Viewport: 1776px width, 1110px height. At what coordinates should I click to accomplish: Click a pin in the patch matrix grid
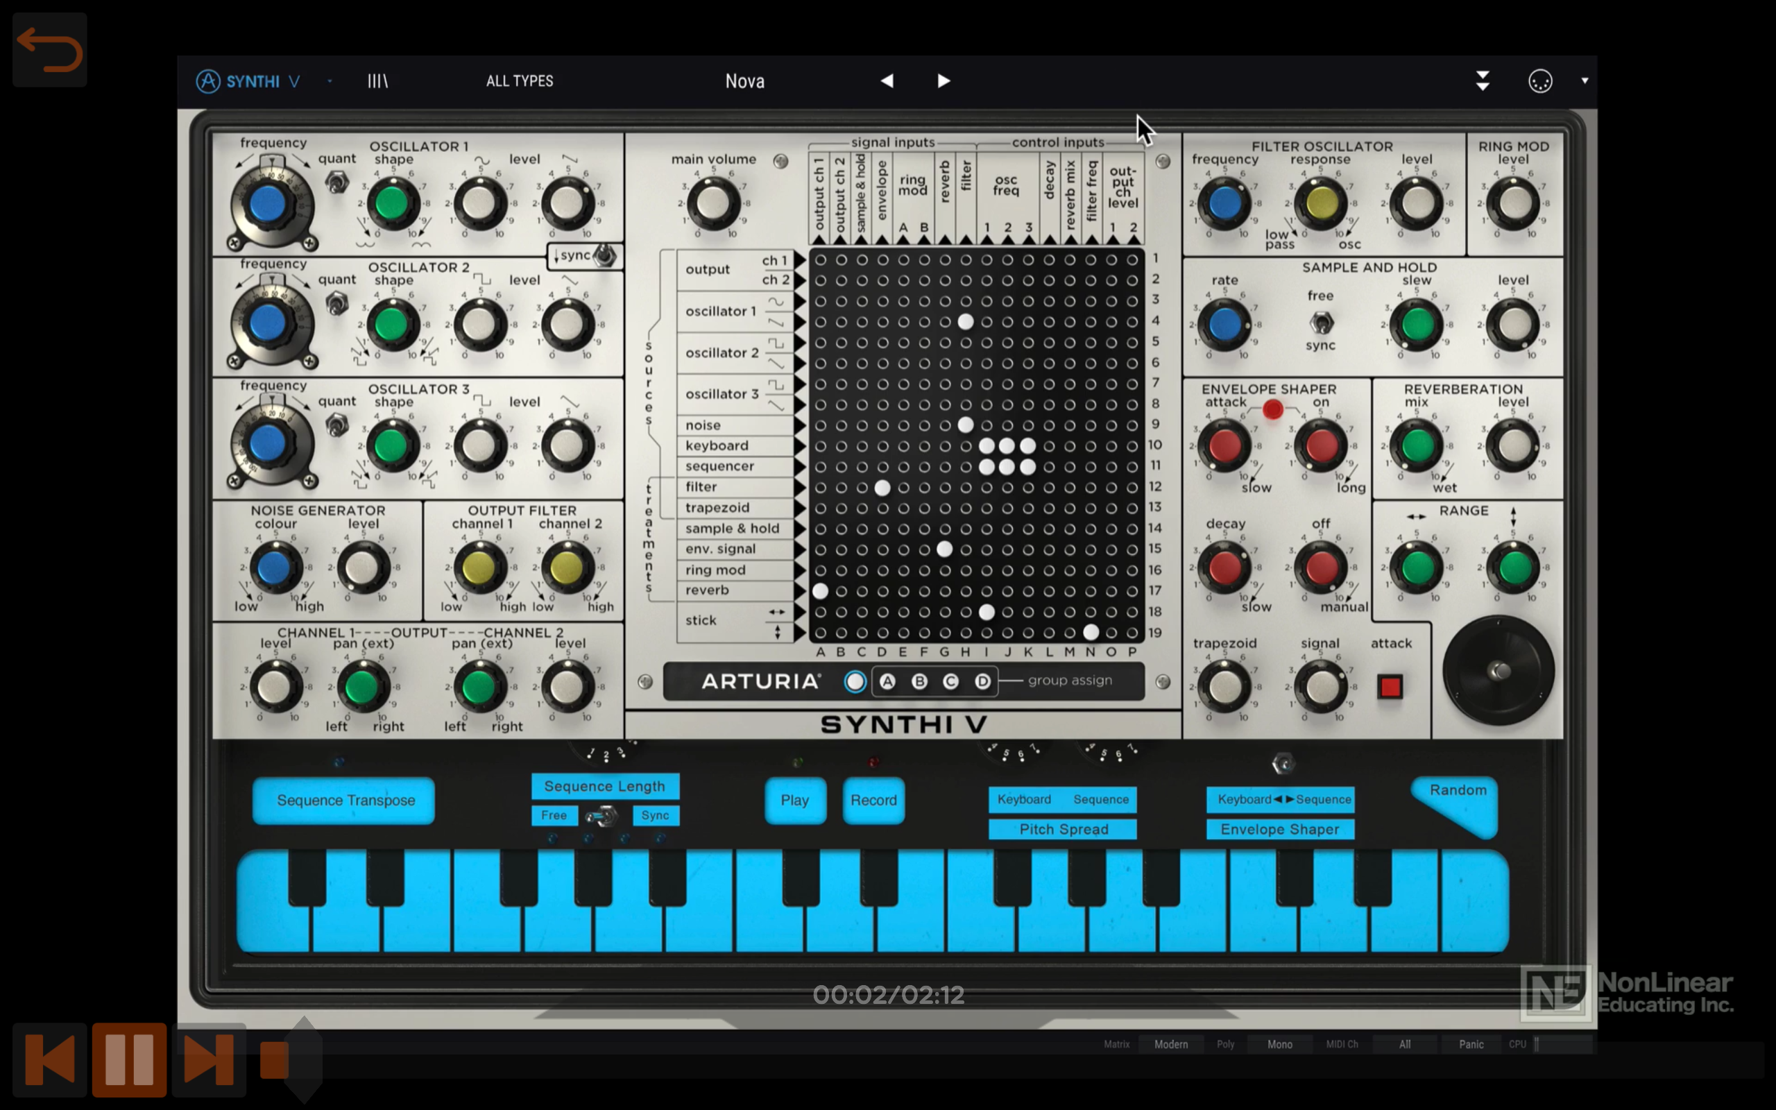coord(965,321)
